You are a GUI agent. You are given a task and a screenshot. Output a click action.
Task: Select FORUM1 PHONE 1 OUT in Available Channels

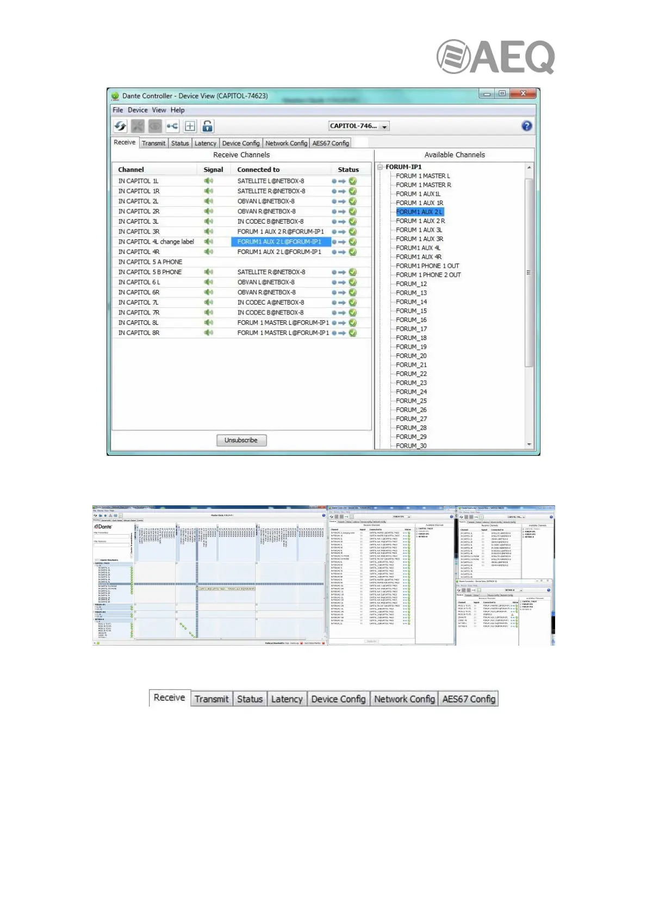pyautogui.click(x=427, y=266)
